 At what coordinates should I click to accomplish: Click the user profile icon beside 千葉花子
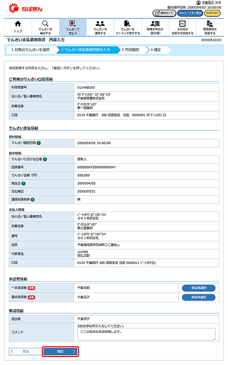[198, 3]
